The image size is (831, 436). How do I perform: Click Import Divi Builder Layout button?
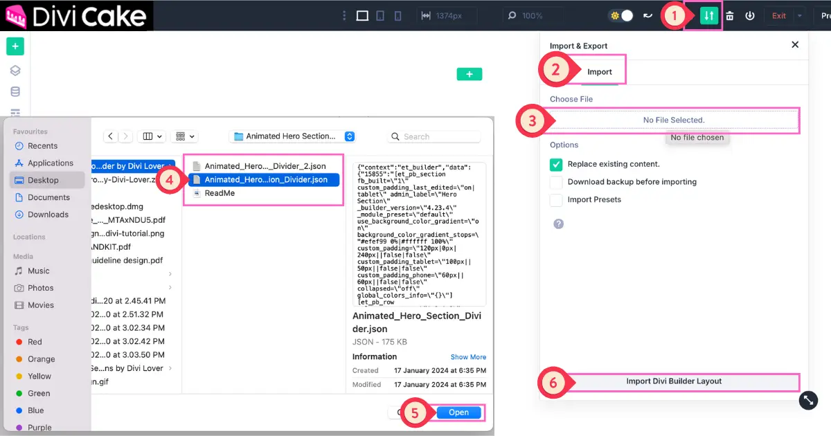click(x=674, y=381)
